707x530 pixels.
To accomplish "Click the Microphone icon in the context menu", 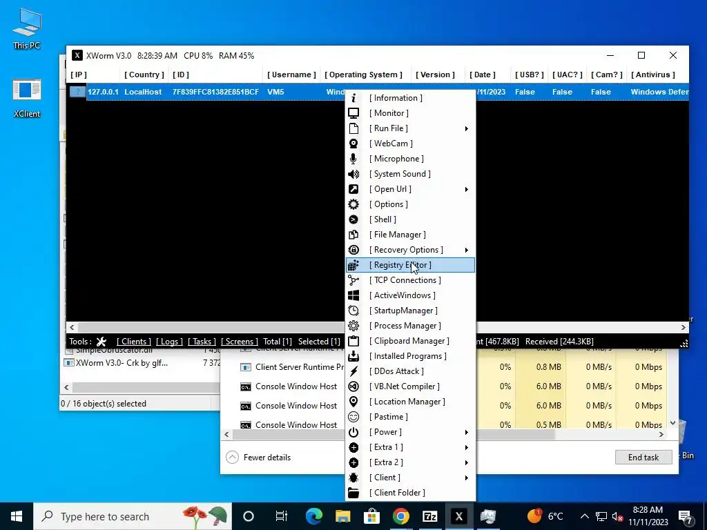I will pyautogui.click(x=353, y=159).
